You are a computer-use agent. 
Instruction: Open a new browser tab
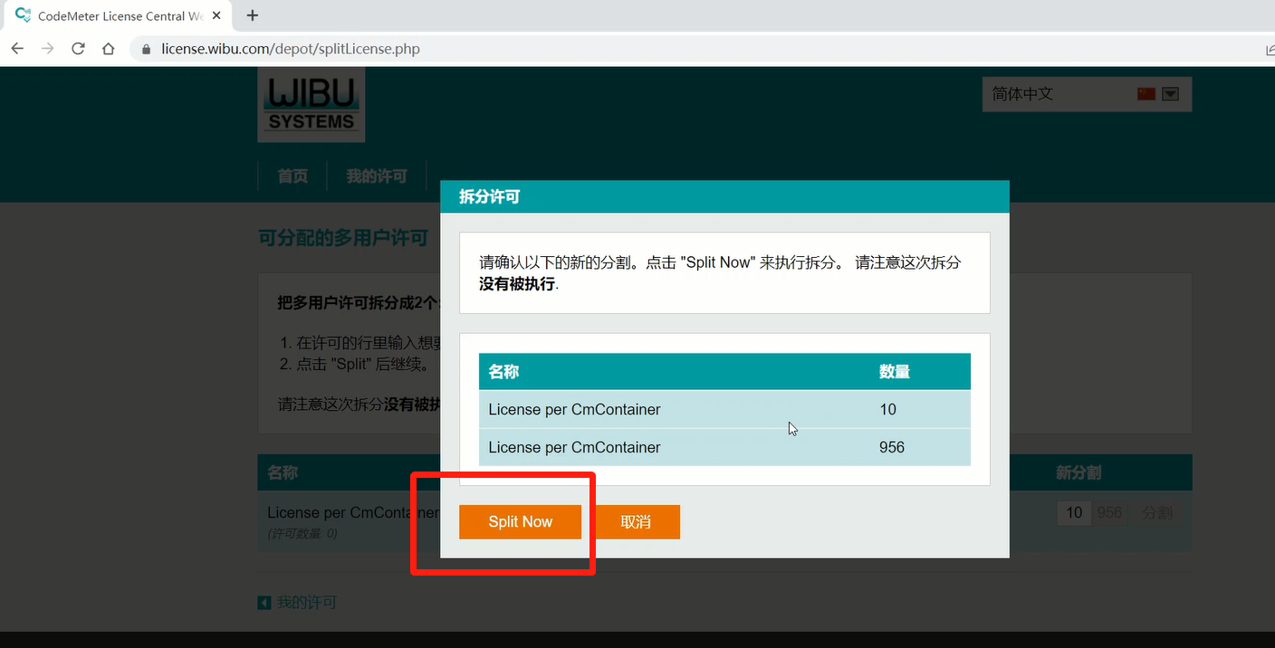(253, 15)
